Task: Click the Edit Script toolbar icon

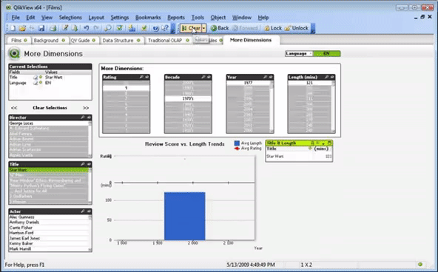Action: [65, 28]
